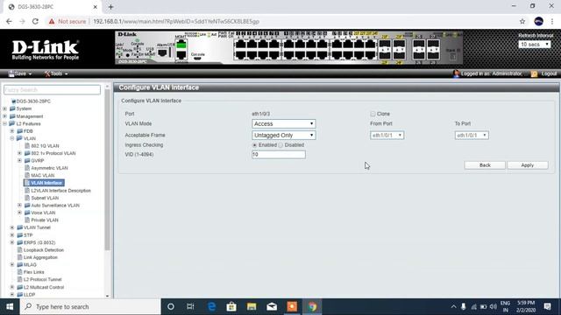
Task: Open the Tools menu
Action: point(56,73)
